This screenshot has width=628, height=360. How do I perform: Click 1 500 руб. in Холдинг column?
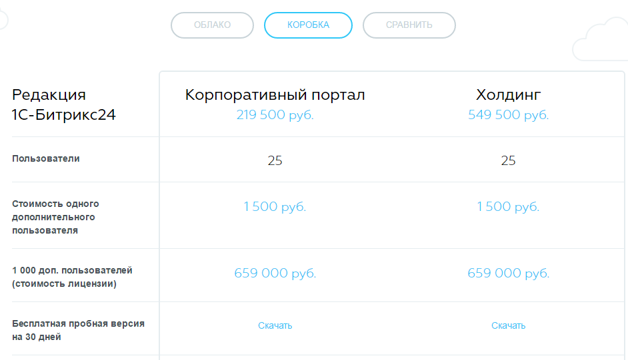click(x=508, y=207)
